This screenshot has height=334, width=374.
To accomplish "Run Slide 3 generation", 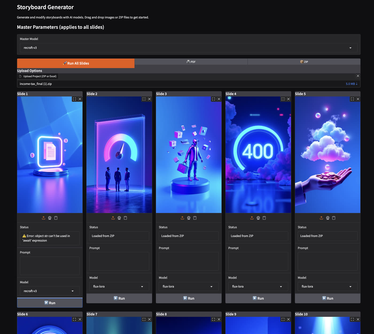I will pos(189,298).
